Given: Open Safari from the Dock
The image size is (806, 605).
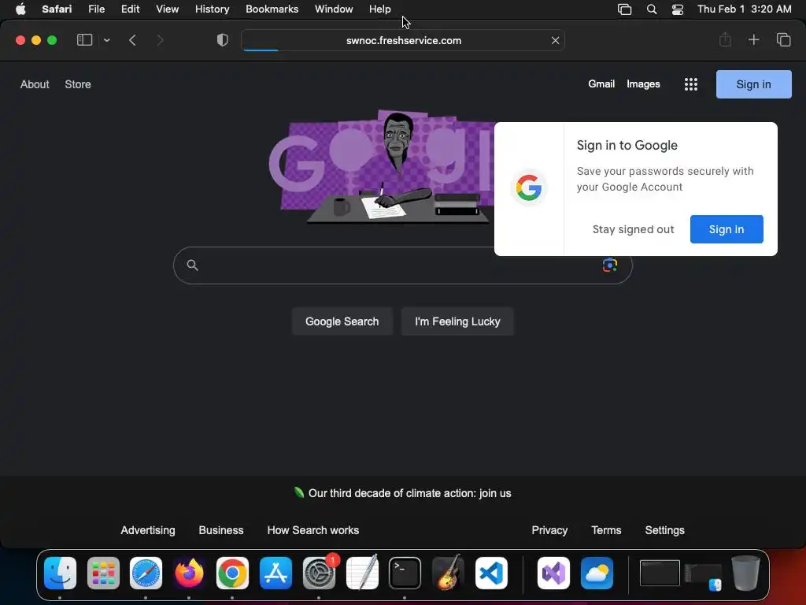Looking at the screenshot, I should click(x=146, y=573).
